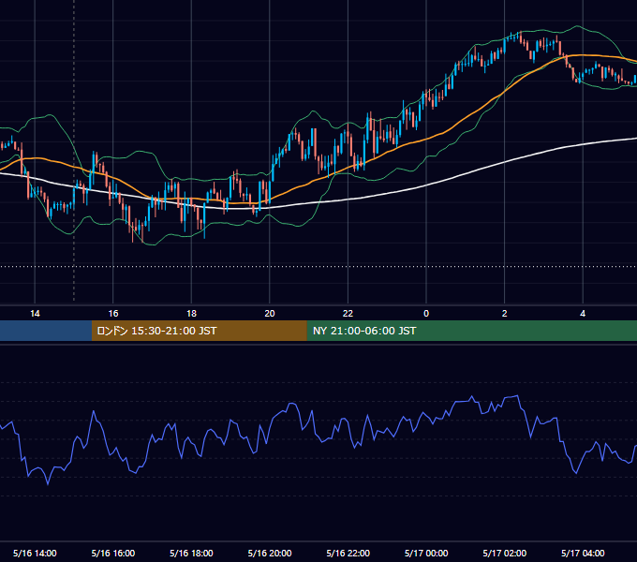Click the '20' hour label on chart axis
This screenshot has width=637, height=562.
[x=270, y=314]
